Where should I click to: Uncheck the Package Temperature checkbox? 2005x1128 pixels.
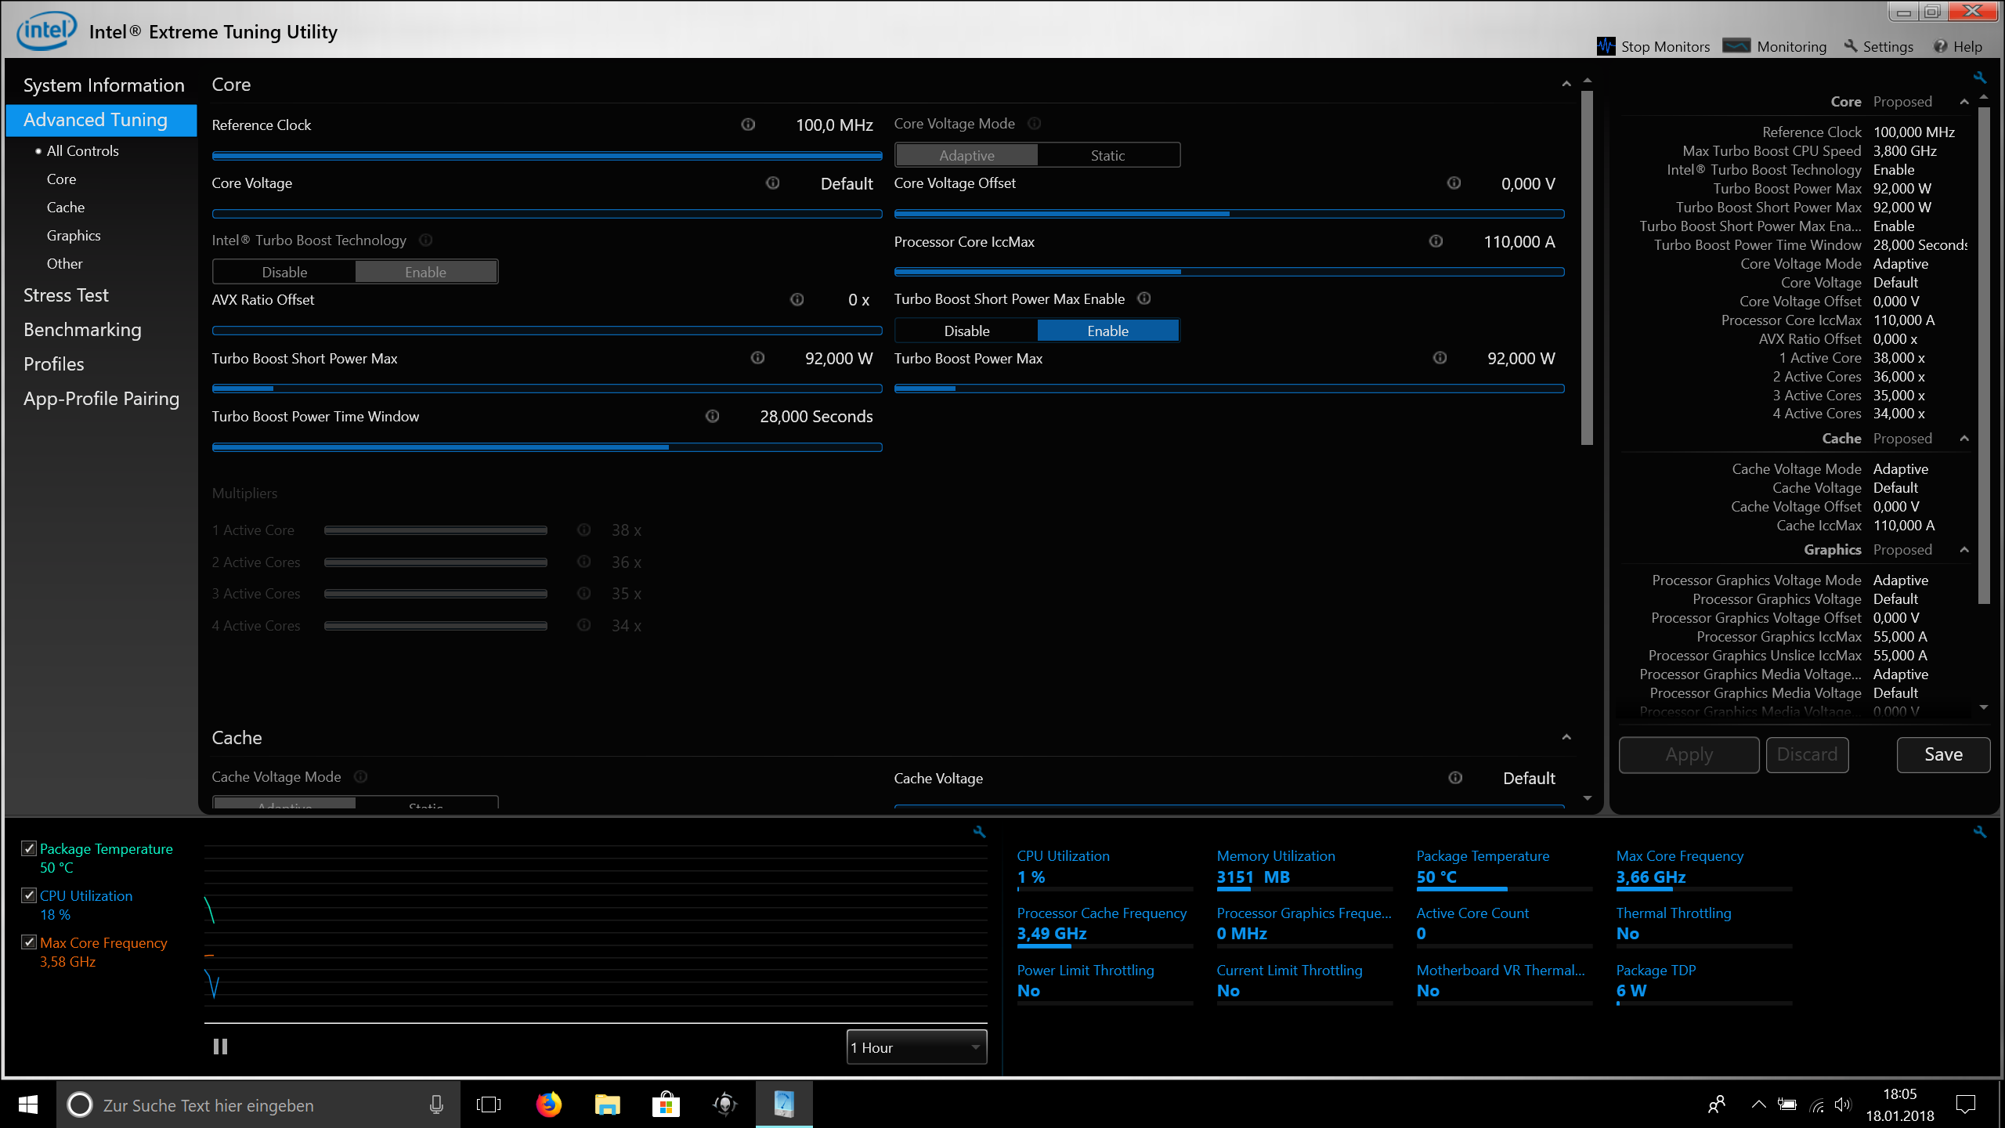coord(29,848)
